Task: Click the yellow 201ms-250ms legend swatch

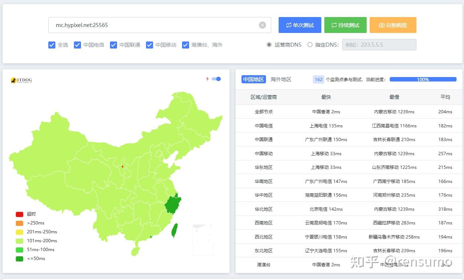Action: coord(19,232)
